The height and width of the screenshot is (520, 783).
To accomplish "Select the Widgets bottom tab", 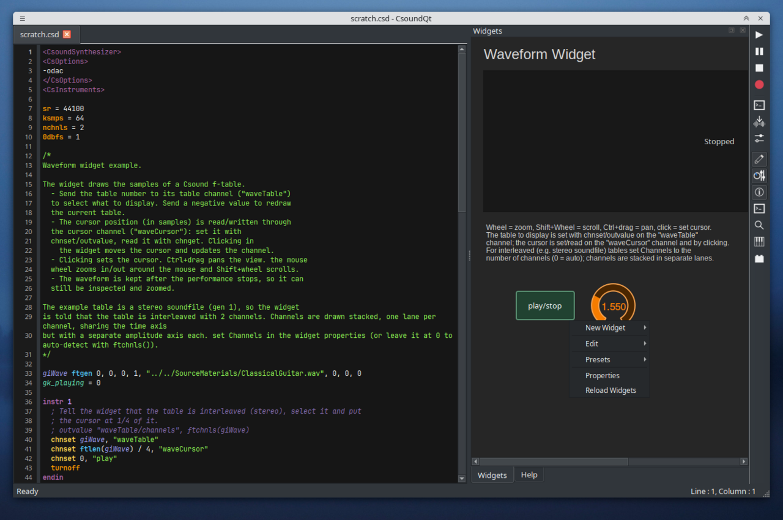I will click(x=492, y=475).
